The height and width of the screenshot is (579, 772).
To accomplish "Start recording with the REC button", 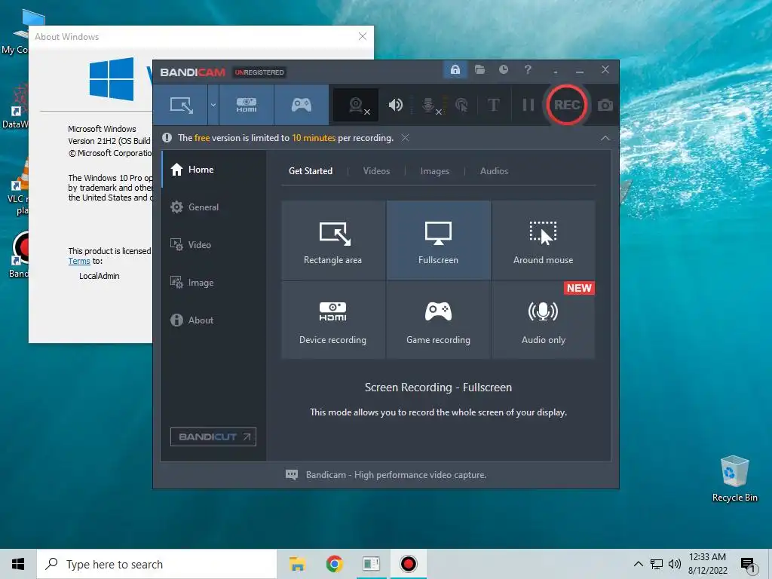I will pyautogui.click(x=566, y=105).
